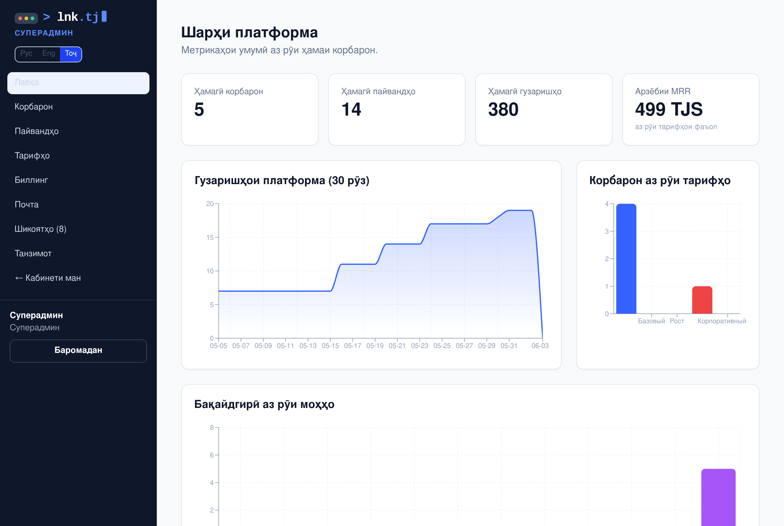784x526 pixels.
Task: Click the Гузаришҳои платформа (30 рӯз) heading
Action: point(282,180)
